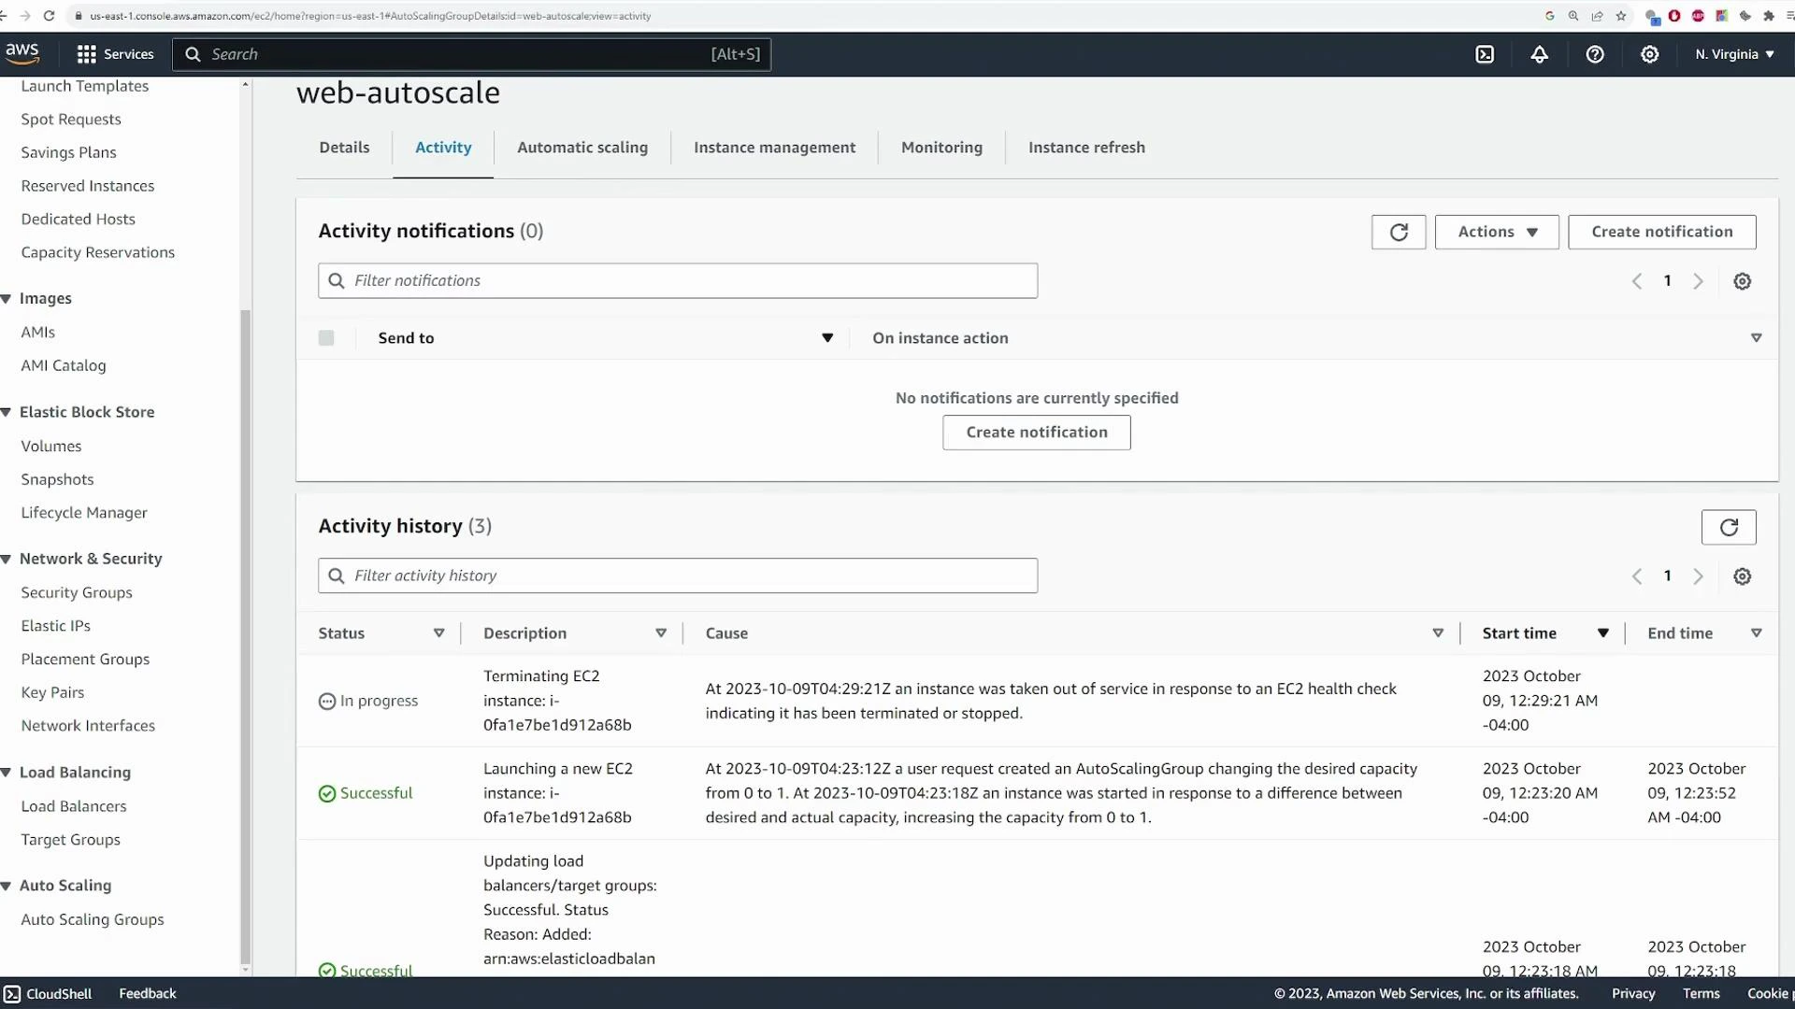Open the Help question mark icon
Image resolution: width=1795 pixels, height=1009 pixels.
[x=1594, y=54]
